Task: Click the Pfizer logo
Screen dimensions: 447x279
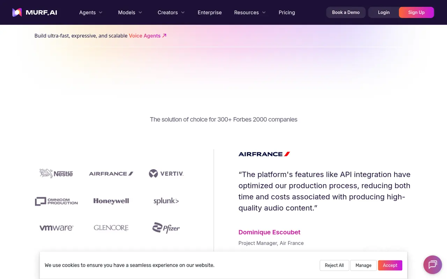Action: [166, 228]
